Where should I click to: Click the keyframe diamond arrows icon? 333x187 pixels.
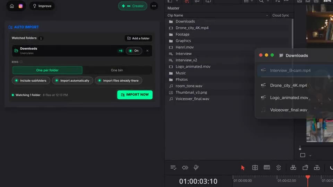(185, 168)
